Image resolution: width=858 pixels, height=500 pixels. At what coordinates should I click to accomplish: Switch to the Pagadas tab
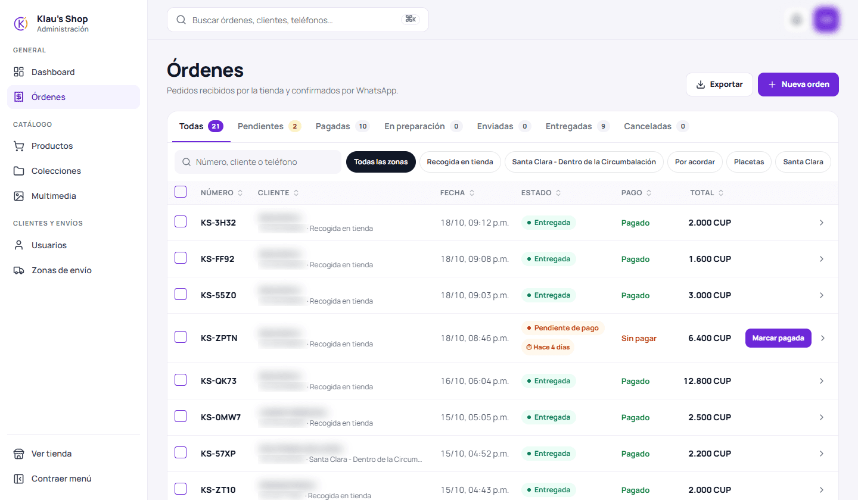pyautogui.click(x=343, y=126)
